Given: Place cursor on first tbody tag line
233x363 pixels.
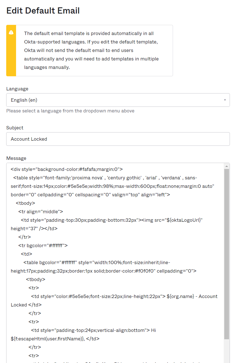Looking at the screenshot, I should [x=25, y=203].
